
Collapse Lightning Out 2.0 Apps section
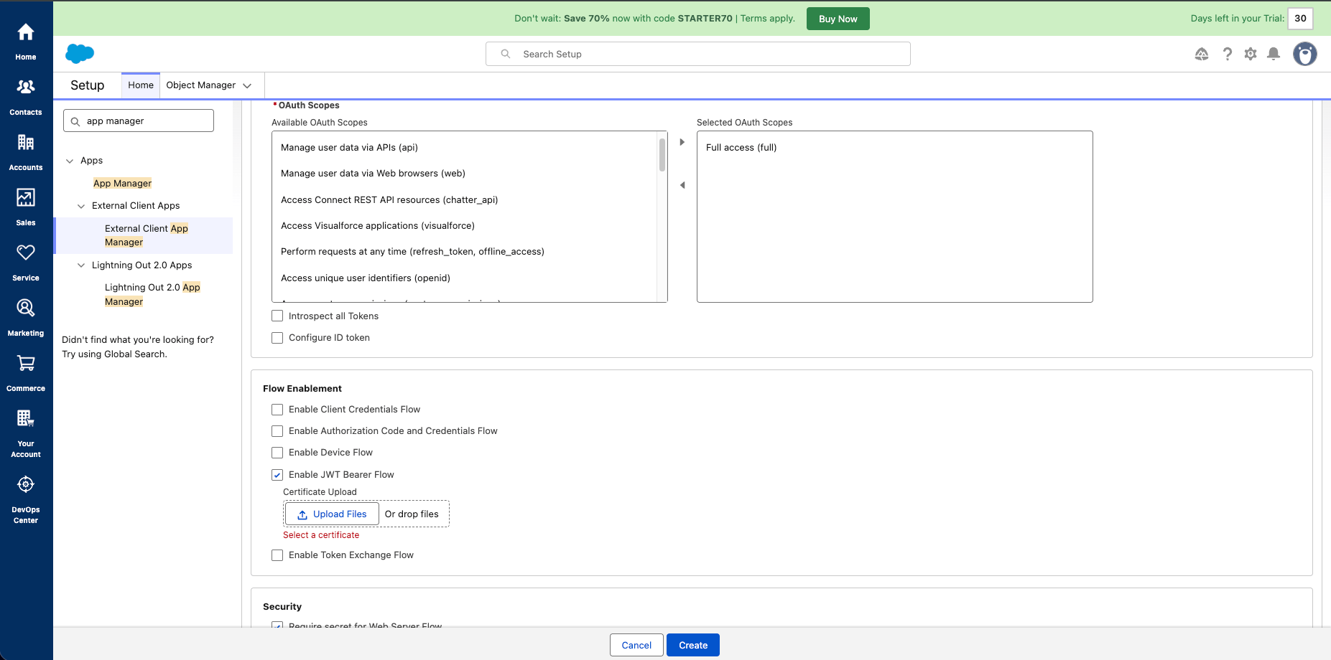[81, 265]
